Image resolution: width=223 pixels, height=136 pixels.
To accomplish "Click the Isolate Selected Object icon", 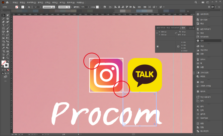I will [149, 7].
